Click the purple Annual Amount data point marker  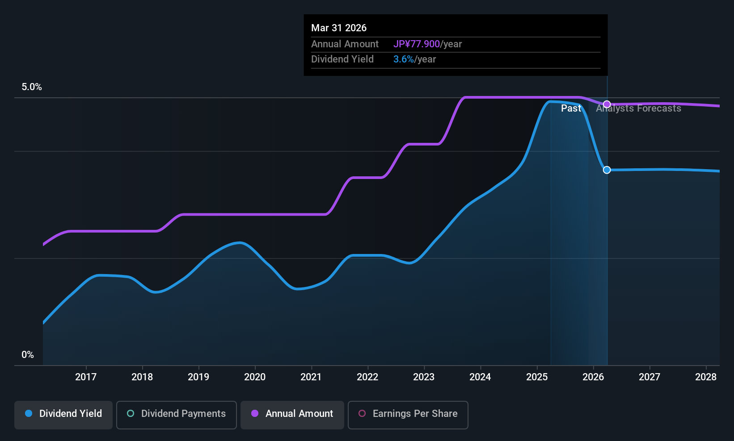click(x=607, y=104)
